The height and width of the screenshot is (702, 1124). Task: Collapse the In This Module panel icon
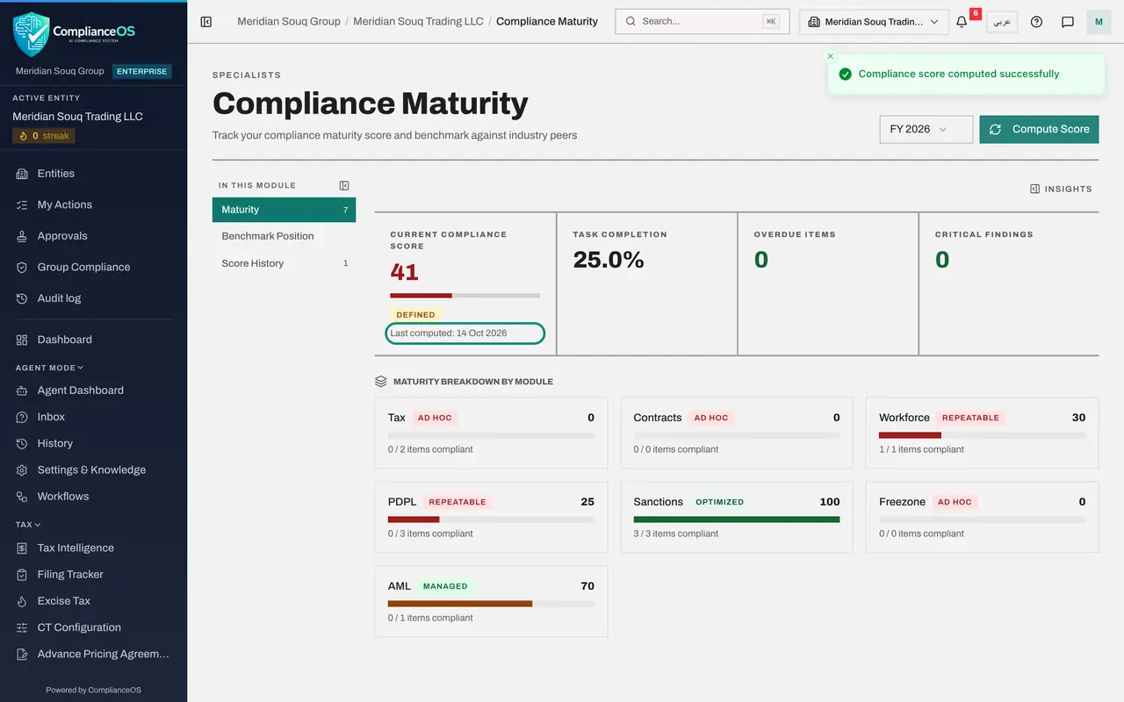pos(344,185)
